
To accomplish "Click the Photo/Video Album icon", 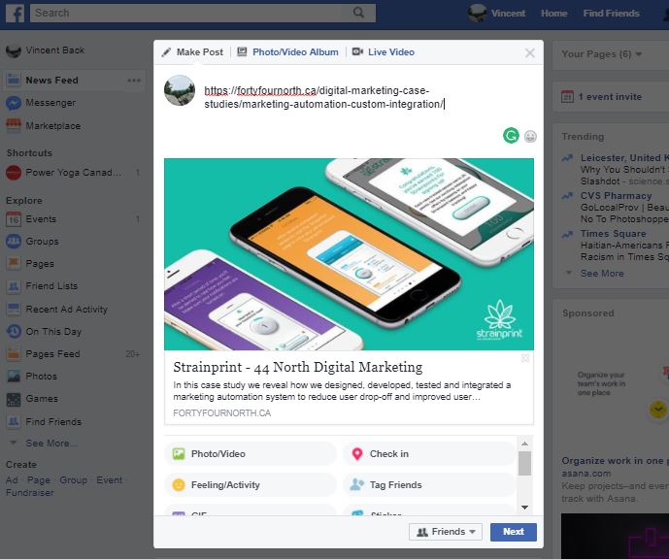I will click(242, 52).
